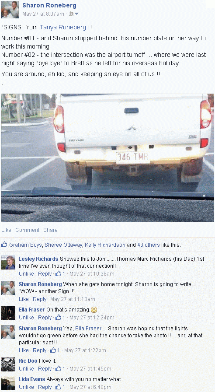Viewport: 215px width, 392px height.
Task: Unlike Lida Evans' comment
Action: click(27, 387)
